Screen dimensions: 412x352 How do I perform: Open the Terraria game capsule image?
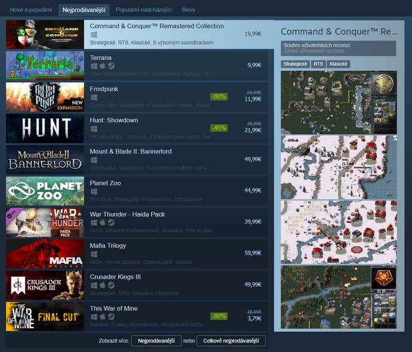45,66
